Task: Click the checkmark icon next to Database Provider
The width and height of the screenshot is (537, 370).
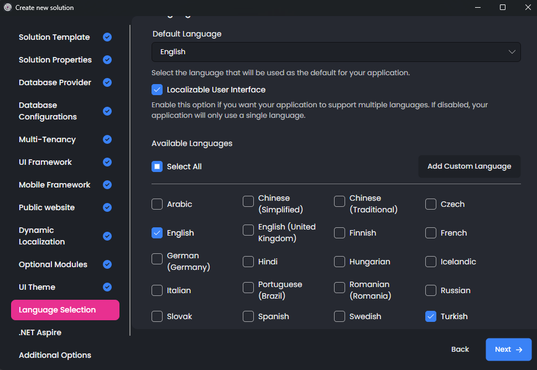Action: tap(107, 82)
